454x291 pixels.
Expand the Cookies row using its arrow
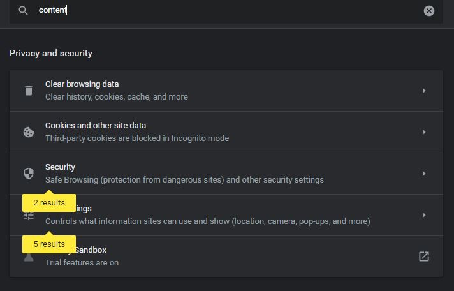point(424,132)
